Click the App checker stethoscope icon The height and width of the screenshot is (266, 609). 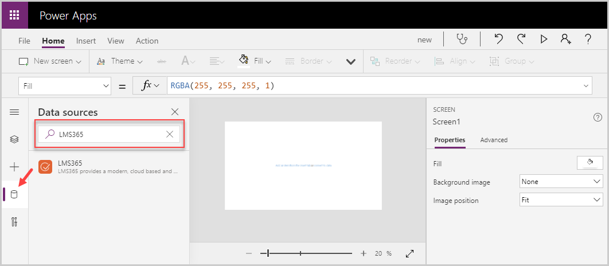tap(462, 39)
